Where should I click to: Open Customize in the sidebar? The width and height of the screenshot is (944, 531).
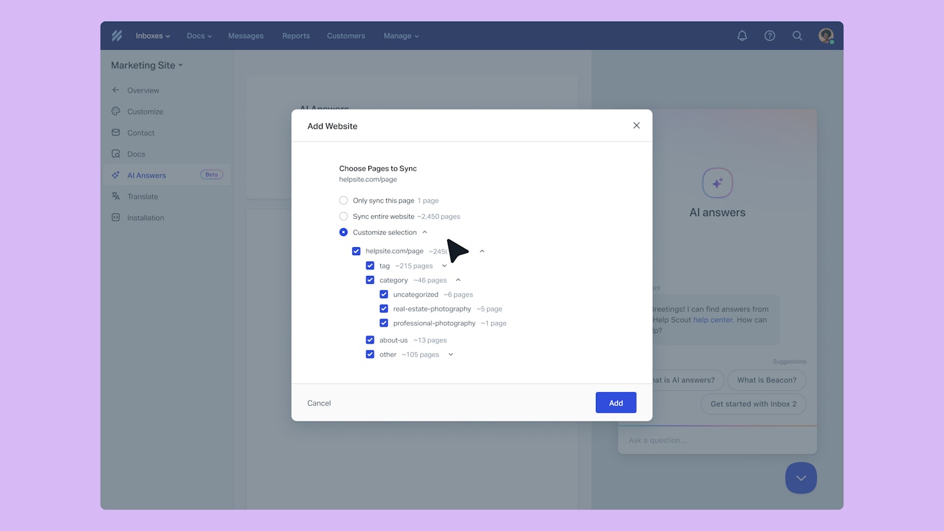point(146,111)
